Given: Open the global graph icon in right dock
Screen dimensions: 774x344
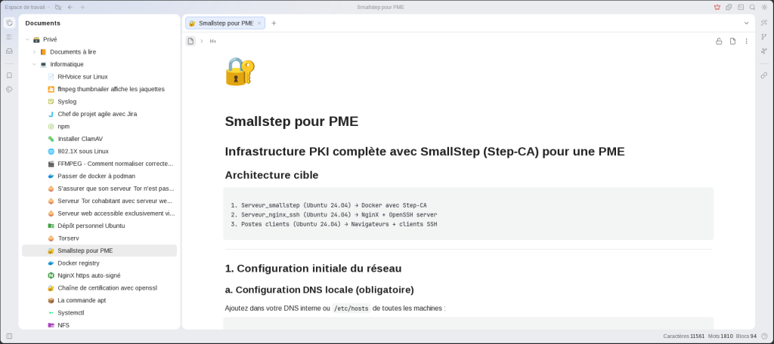Looking at the screenshot, I should 764,51.
